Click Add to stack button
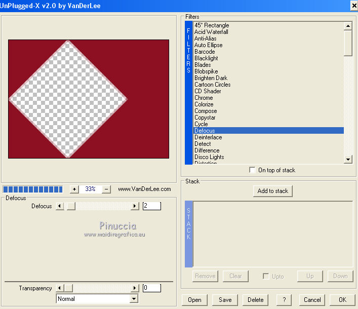 pos(272,191)
